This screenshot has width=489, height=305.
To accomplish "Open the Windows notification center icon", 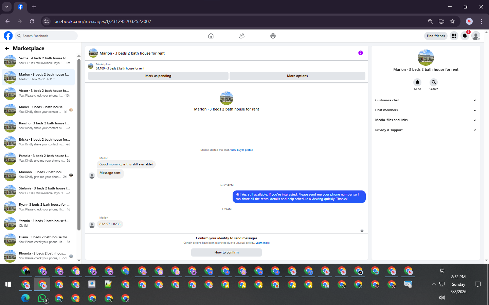I will 478,284.
